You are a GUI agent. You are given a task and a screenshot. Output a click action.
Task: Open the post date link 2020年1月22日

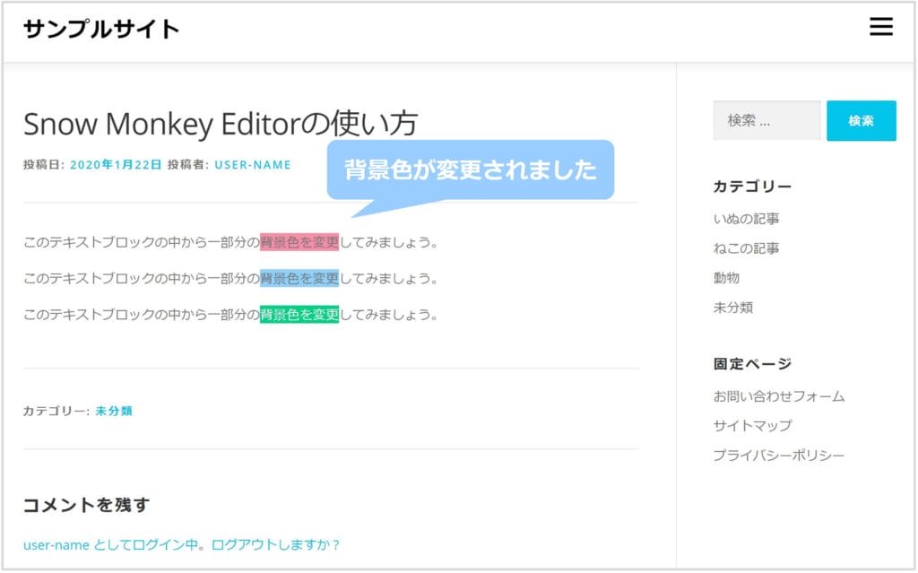(x=116, y=165)
